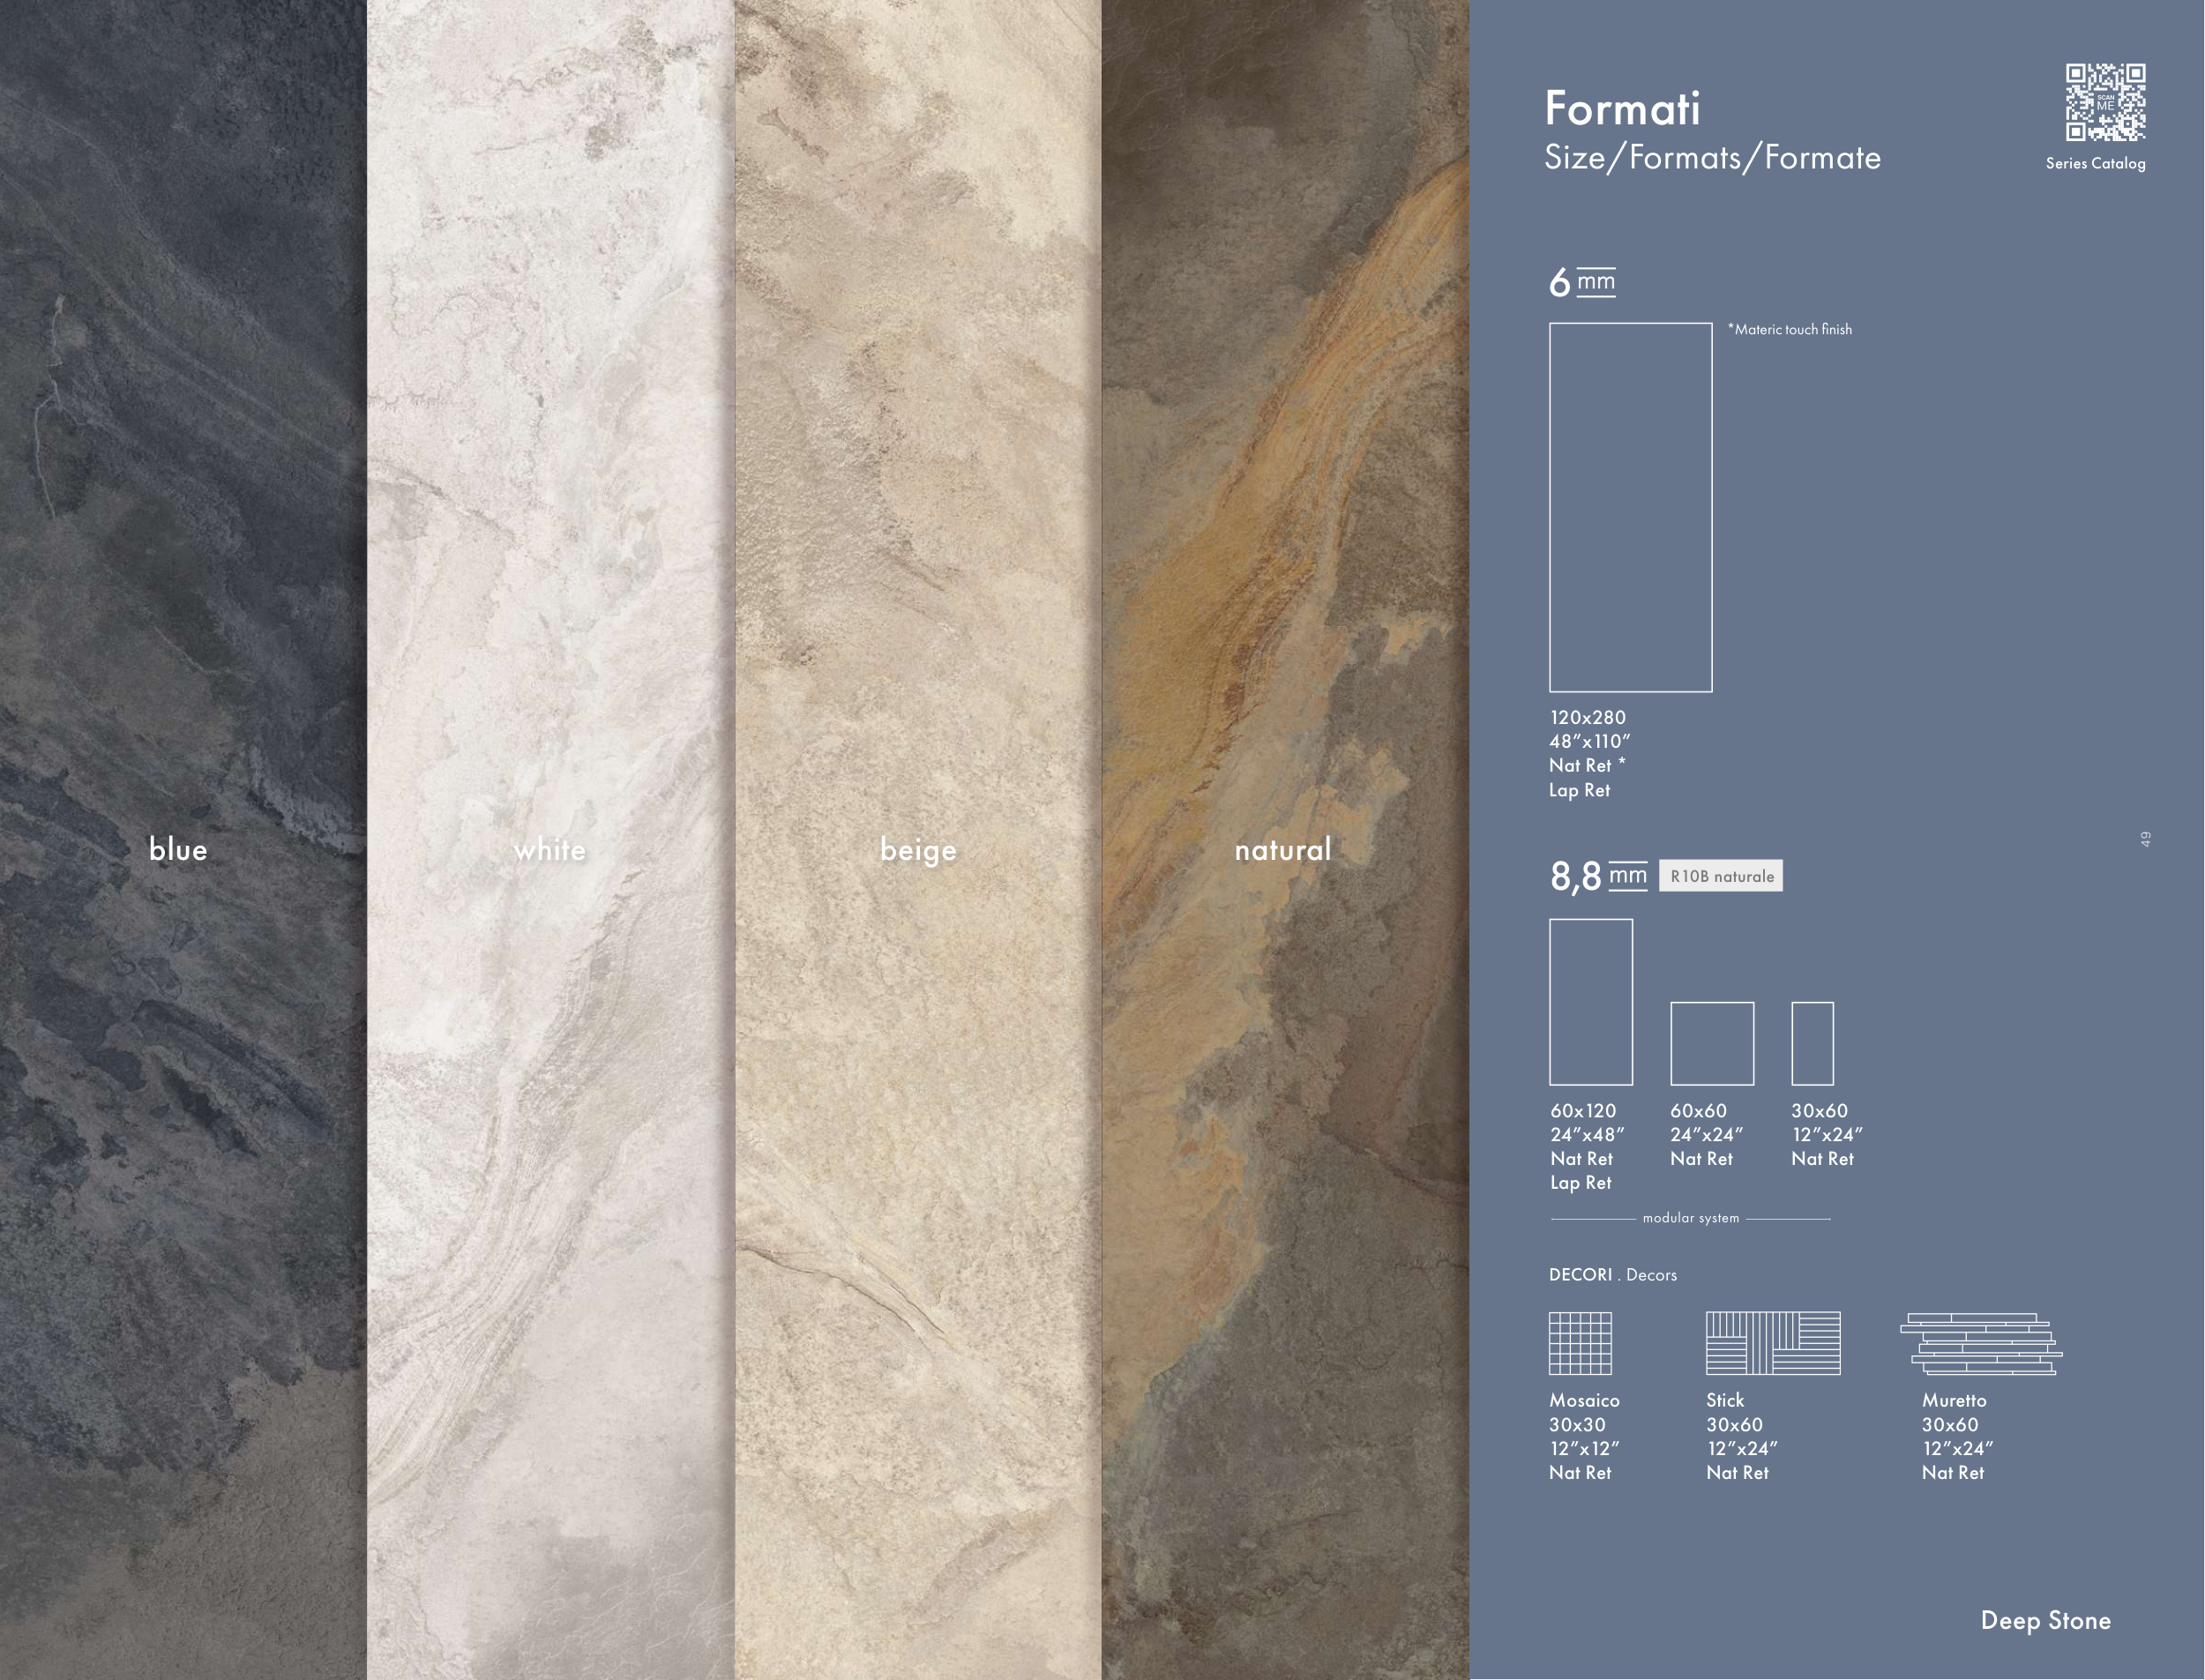Open the Series Catalog link
2205x1680 pixels.
pyautogui.click(x=2095, y=163)
